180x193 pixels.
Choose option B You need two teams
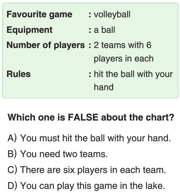coord(58,154)
